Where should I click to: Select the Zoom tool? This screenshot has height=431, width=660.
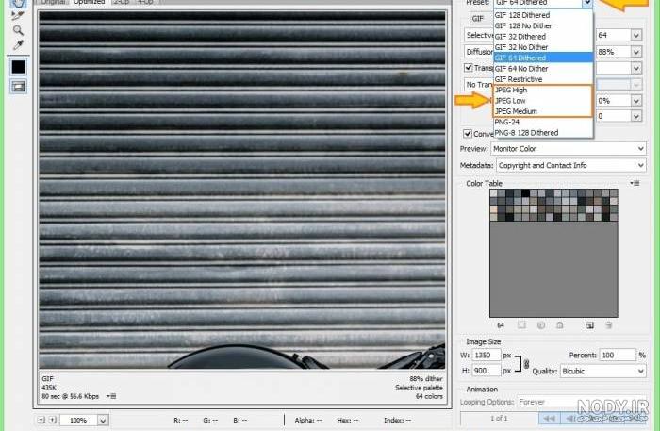point(18,30)
